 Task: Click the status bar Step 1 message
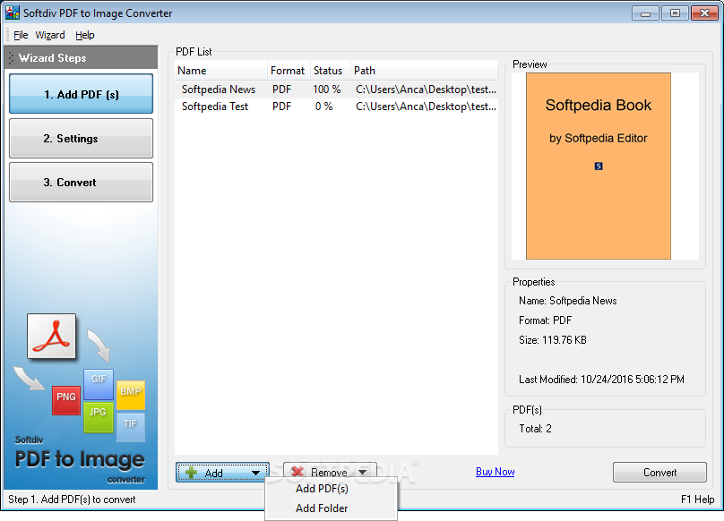click(72, 500)
